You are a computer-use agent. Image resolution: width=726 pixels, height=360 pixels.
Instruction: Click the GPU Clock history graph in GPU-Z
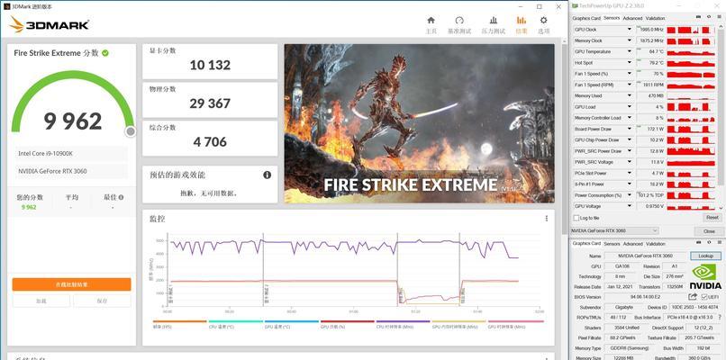pos(690,30)
